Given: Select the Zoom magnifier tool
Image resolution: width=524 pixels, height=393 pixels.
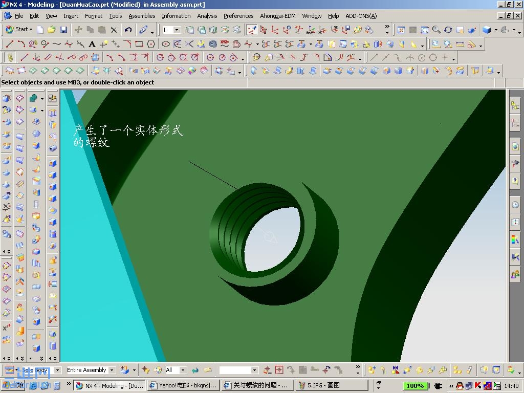Looking at the screenshot, I should pyautogui.click(x=436, y=30).
